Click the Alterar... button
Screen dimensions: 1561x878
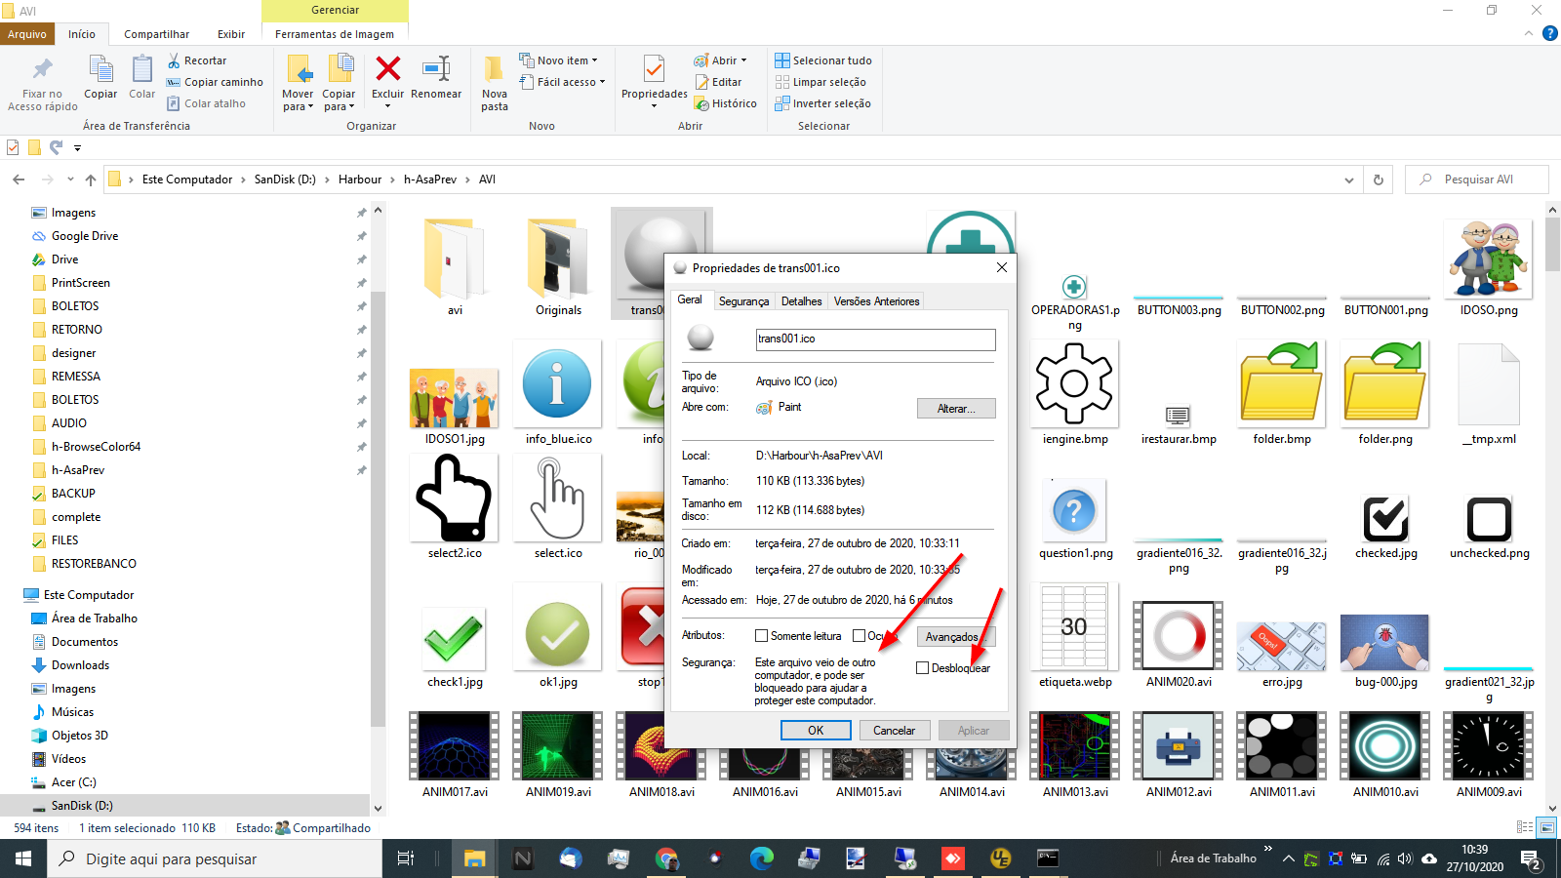955,409
